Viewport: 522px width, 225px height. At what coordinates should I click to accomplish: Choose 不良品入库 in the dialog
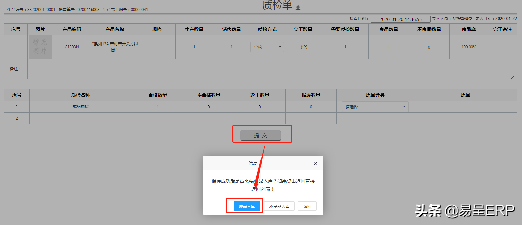279,206
